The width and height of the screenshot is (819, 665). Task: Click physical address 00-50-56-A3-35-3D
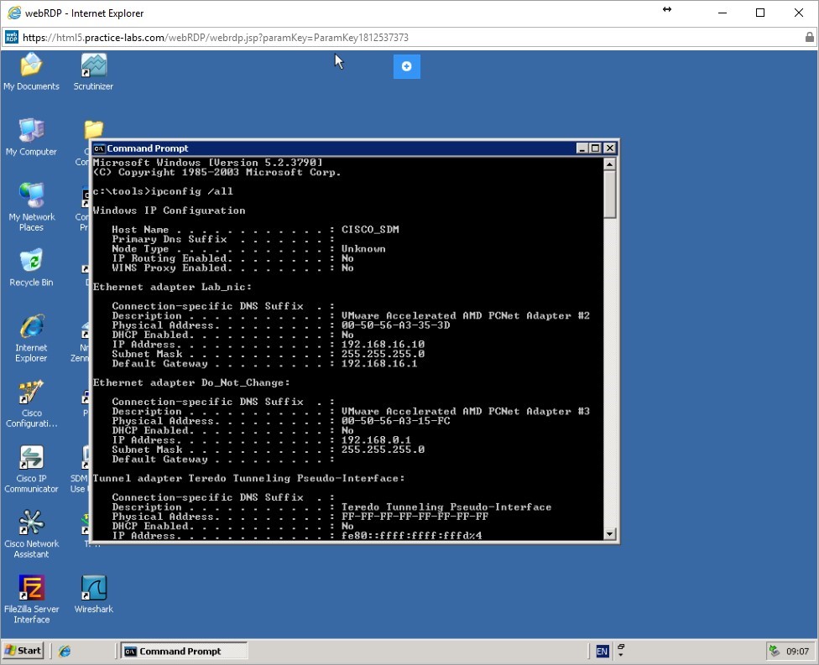[x=395, y=325]
